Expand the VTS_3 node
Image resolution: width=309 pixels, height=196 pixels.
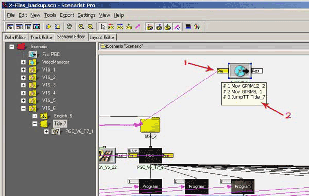click(x=23, y=85)
